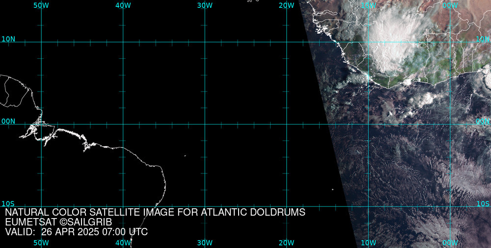Click the 30W label above the 10N gridline
The height and width of the screenshot is (248, 491).
pos(205,5)
